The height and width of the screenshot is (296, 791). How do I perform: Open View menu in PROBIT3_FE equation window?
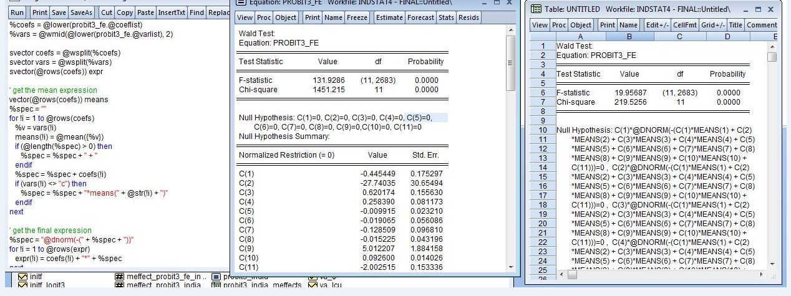(x=245, y=17)
